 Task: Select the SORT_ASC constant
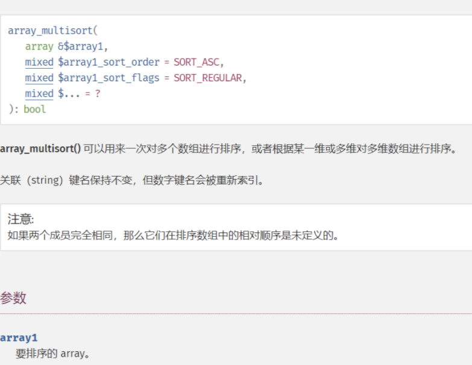[197, 62]
